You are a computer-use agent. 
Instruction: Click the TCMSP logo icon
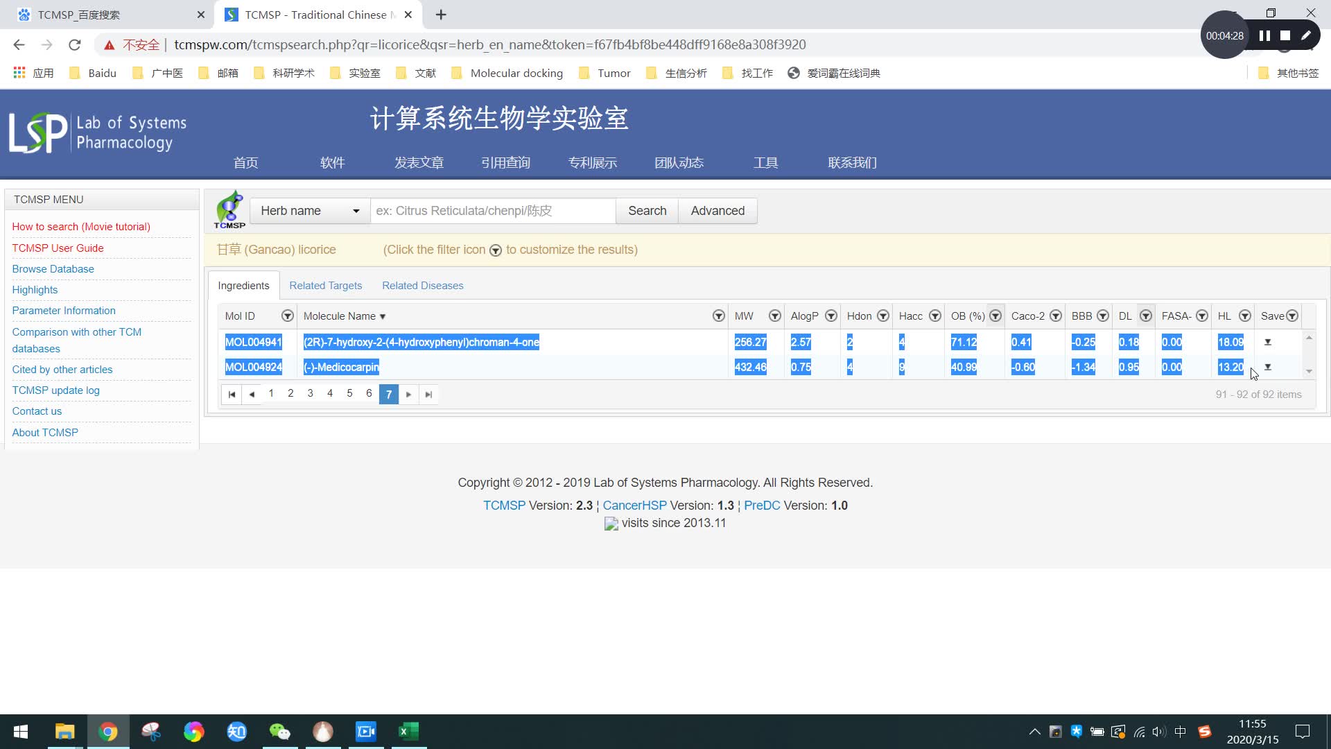pyautogui.click(x=229, y=209)
